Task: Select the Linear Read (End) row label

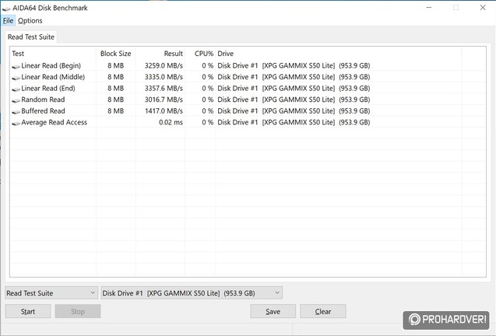Action: [x=48, y=88]
